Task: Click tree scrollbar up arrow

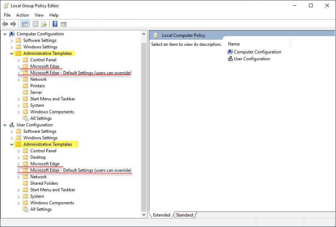Action: 144,34
